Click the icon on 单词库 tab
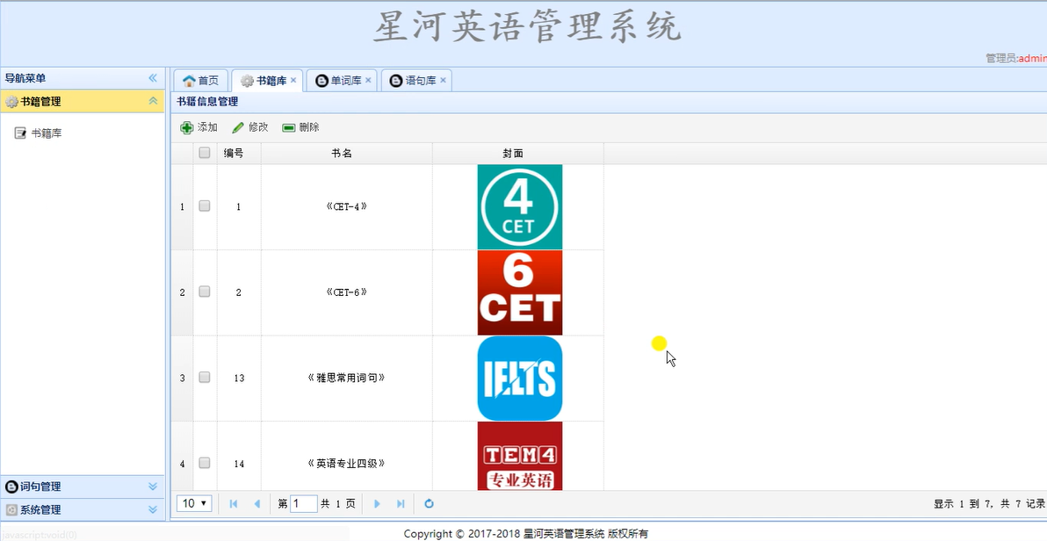Viewport: 1047px width, 541px height. (321, 81)
